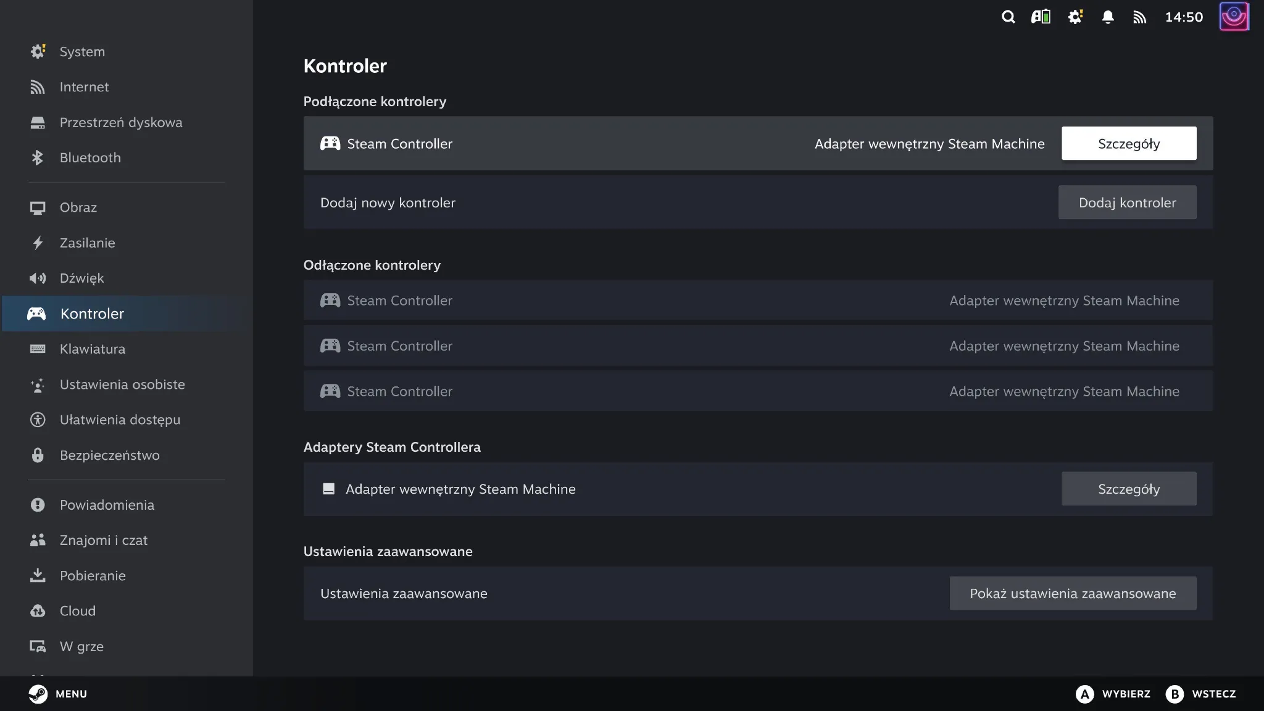This screenshot has height=711, width=1264.
Task: Click the Adaptery Steam Controllera heading
Action: 392,447
